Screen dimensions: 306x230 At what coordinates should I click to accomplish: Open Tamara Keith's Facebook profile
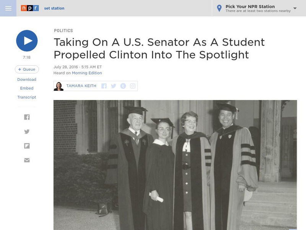pos(104,86)
